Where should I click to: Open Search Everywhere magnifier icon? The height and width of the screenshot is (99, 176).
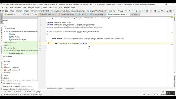tap(167, 11)
